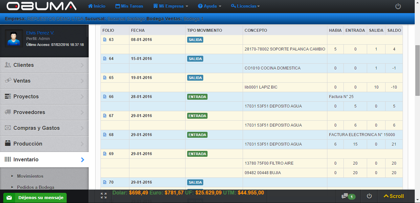Expand the Ayuda dropdown menu
This screenshot has height=203, width=420.
pyautogui.click(x=210, y=6)
